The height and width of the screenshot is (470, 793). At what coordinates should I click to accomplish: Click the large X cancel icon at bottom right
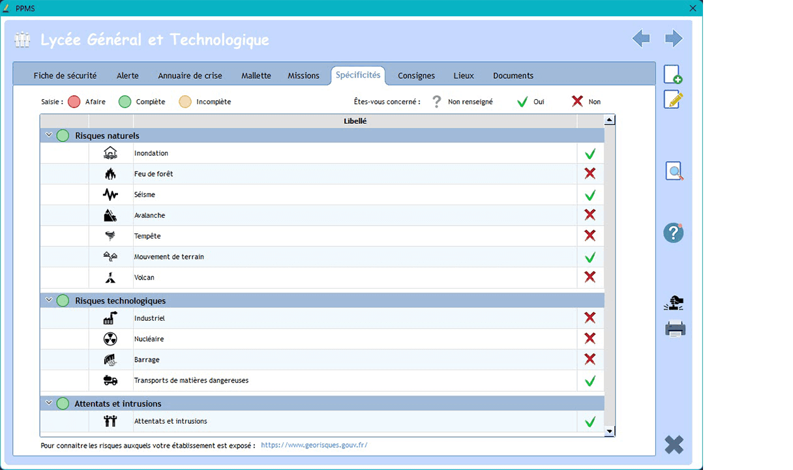click(x=674, y=445)
